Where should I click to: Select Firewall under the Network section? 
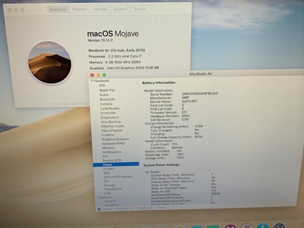(x=110, y=201)
